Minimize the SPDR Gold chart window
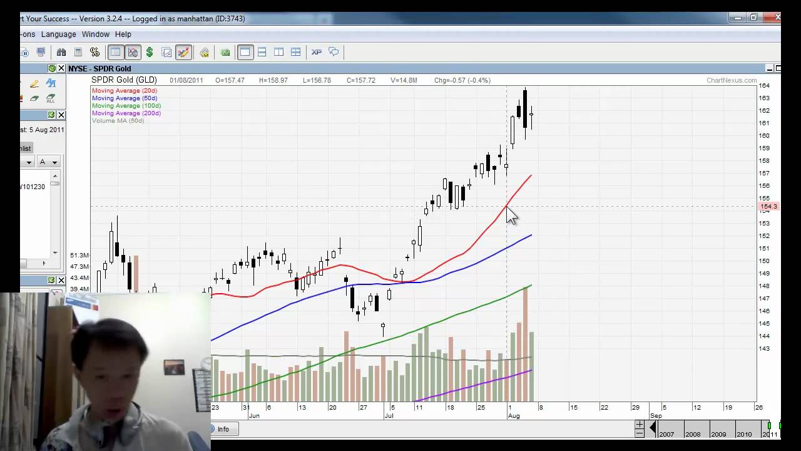Viewport: 801px width, 451px height. [770, 68]
